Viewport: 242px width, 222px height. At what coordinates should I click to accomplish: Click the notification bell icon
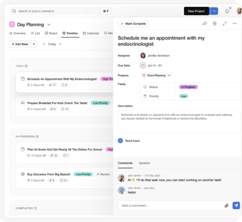[227, 11]
